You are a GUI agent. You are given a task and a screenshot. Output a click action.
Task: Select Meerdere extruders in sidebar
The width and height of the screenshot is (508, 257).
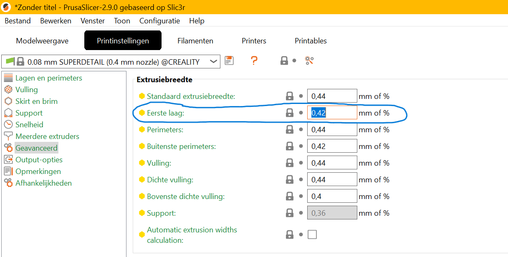(x=47, y=136)
